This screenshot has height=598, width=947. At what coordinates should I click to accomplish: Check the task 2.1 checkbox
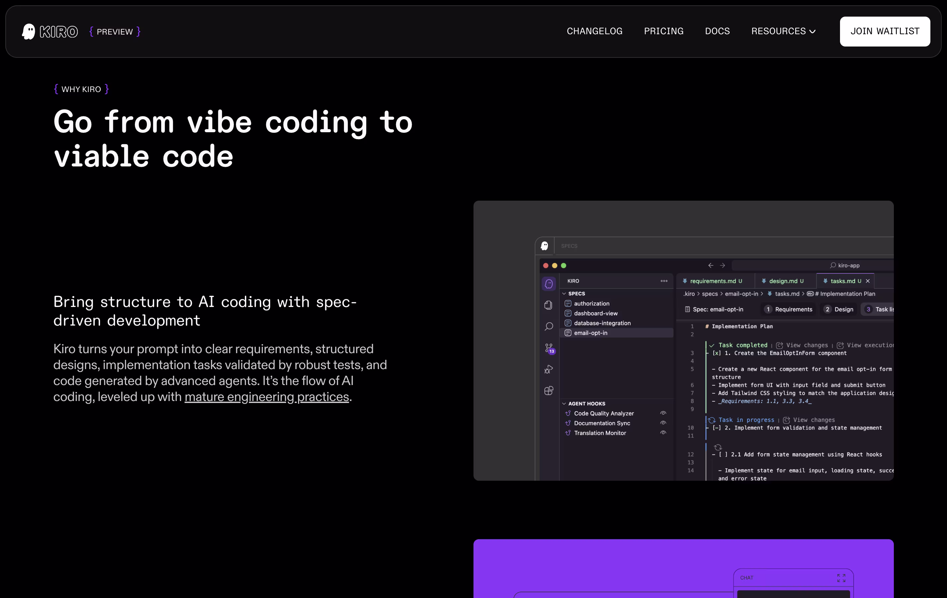point(723,454)
